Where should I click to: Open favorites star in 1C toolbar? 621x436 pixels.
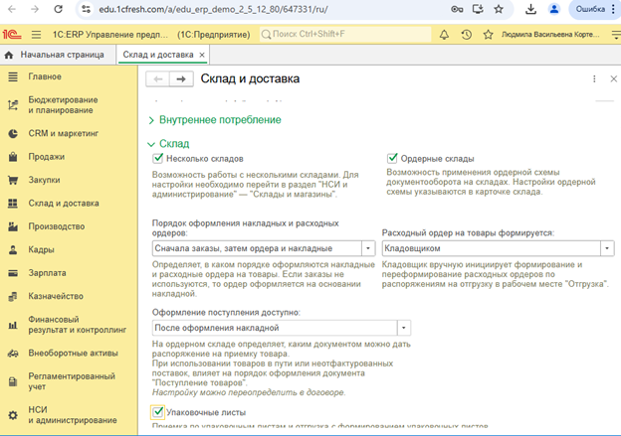(488, 35)
